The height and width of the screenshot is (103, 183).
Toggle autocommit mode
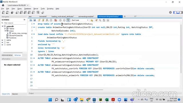pos(68,20)
